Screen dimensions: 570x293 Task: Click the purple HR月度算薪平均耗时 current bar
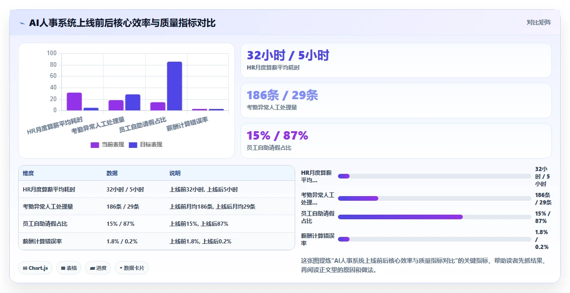(x=74, y=102)
